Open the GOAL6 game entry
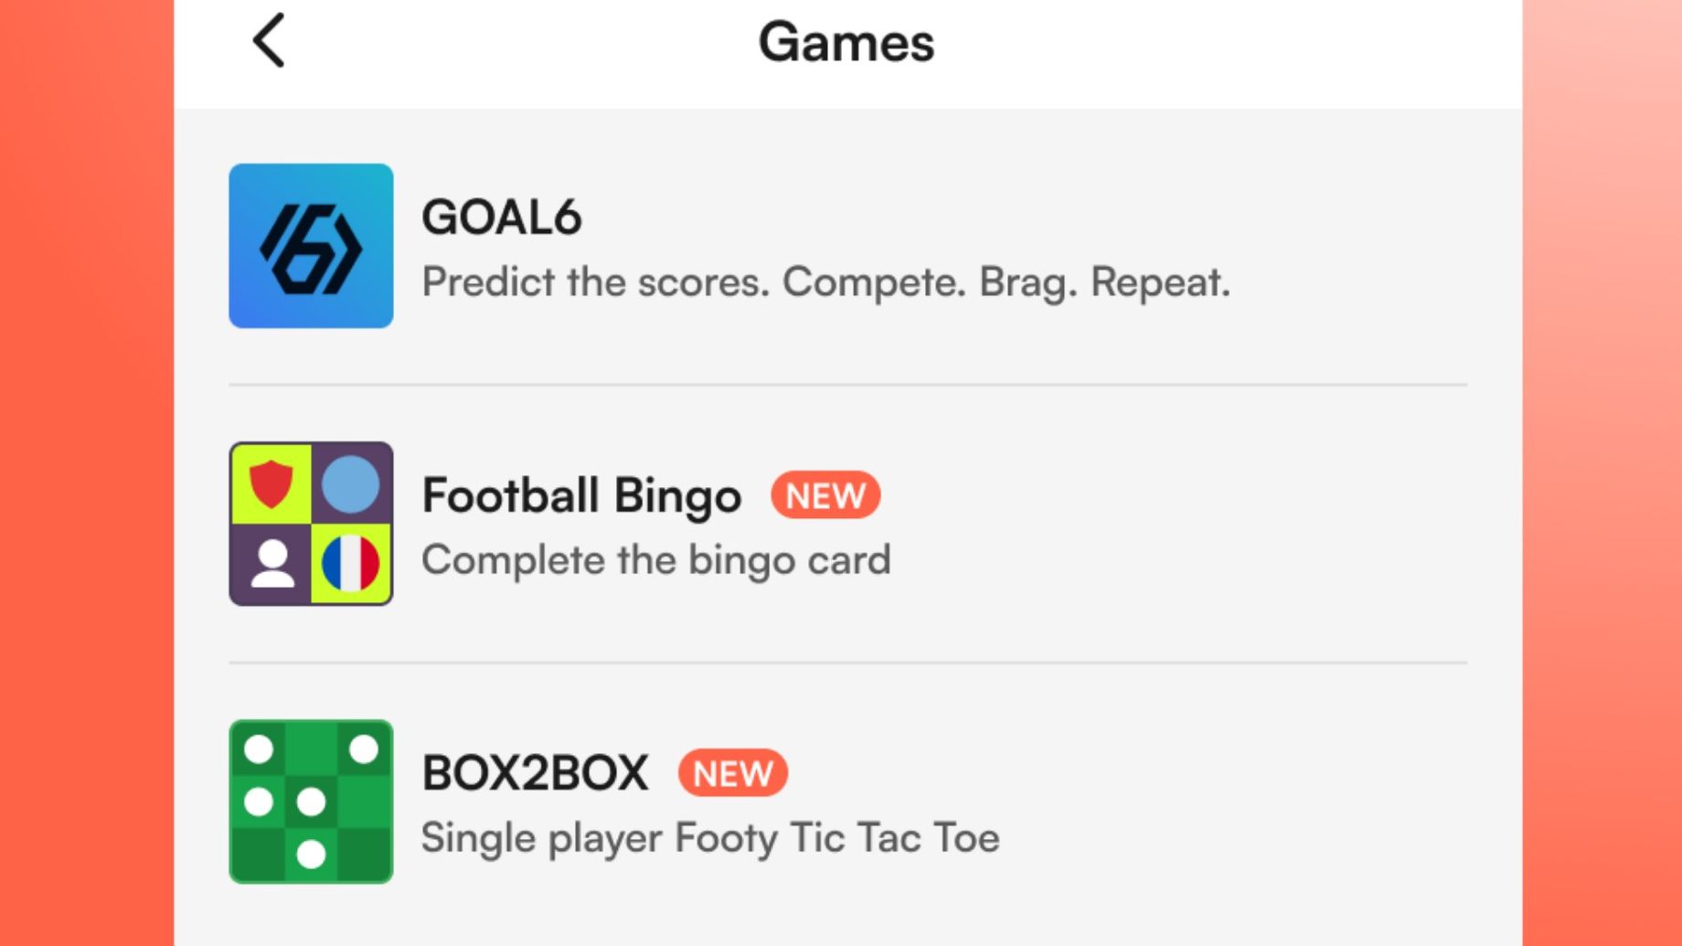The image size is (1682, 946). (x=731, y=245)
